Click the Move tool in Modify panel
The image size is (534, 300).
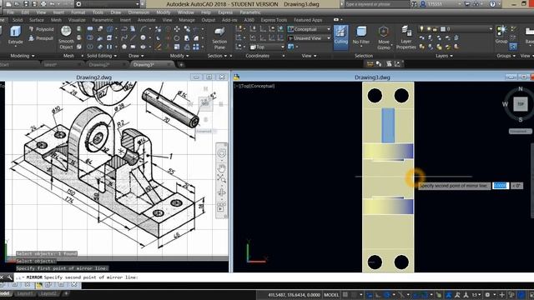177,29
